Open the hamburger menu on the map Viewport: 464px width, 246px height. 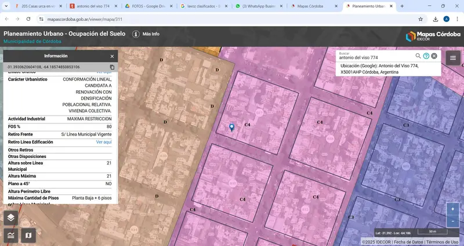pos(453,57)
